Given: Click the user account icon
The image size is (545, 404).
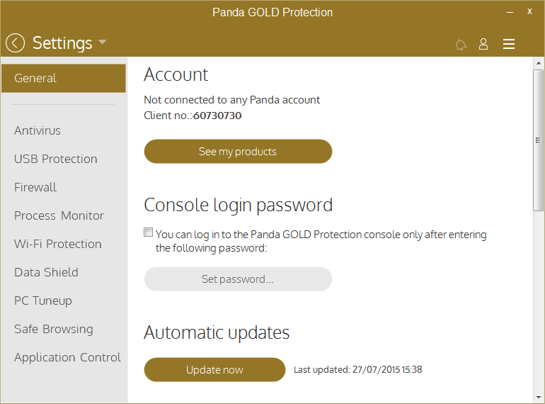Looking at the screenshot, I should pyautogui.click(x=483, y=44).
